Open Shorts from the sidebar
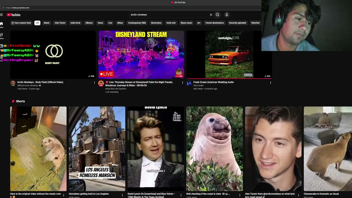Image resolution: width=352 pixels, height=198 pixels. (x=1, y=36)
